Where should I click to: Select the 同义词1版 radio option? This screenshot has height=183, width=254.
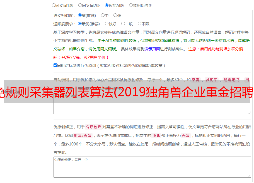[x=54, y=5]
